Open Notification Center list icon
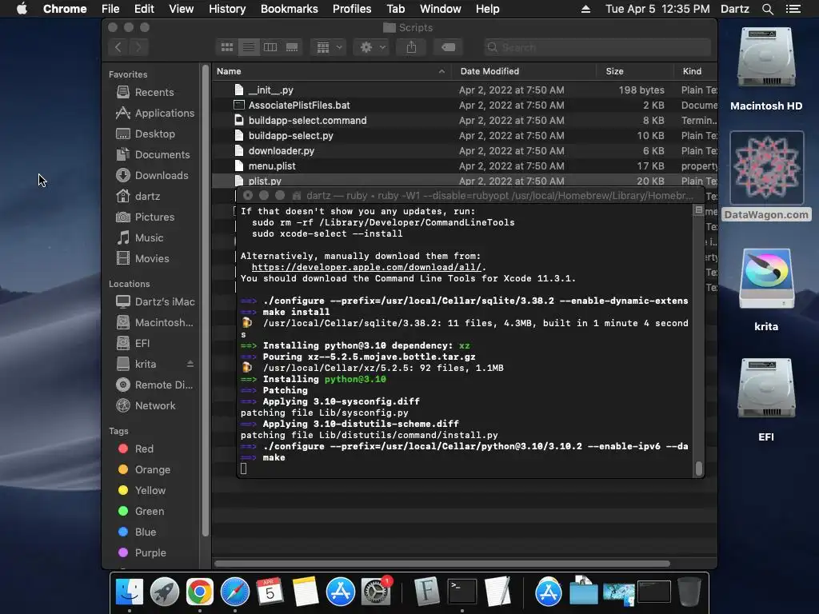 (793, 9)
